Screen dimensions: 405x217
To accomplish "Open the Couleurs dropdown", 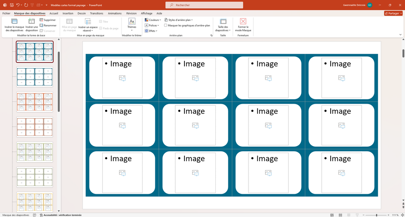I will pyautogui.click(x=153, y=20).
